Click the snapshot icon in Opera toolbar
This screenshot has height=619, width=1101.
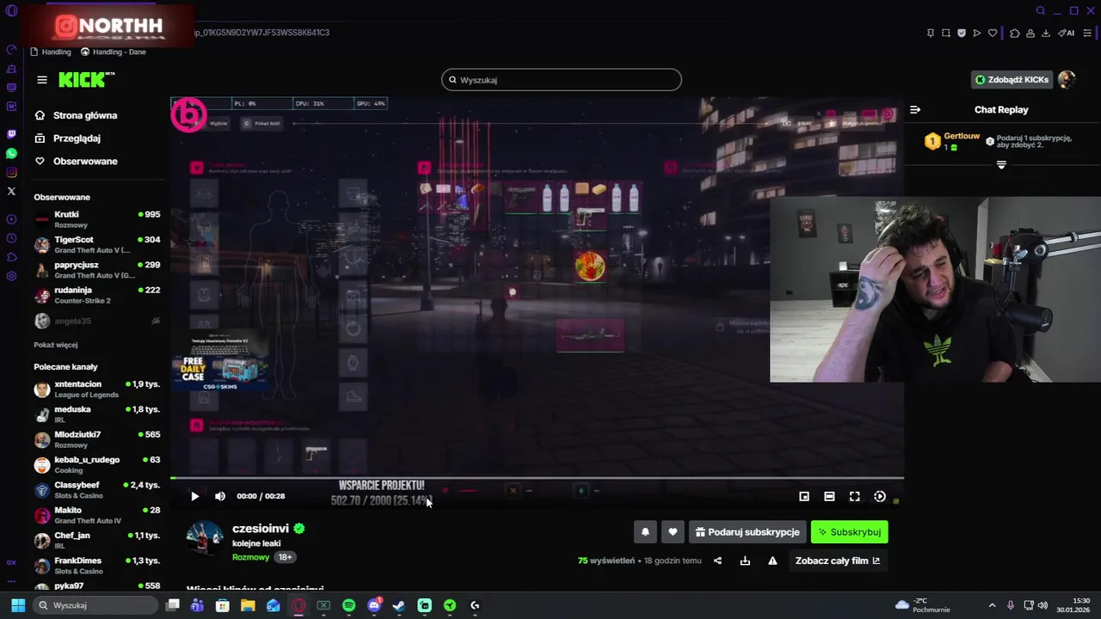tap(946, 33)
